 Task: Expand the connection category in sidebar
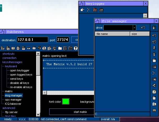9,58
